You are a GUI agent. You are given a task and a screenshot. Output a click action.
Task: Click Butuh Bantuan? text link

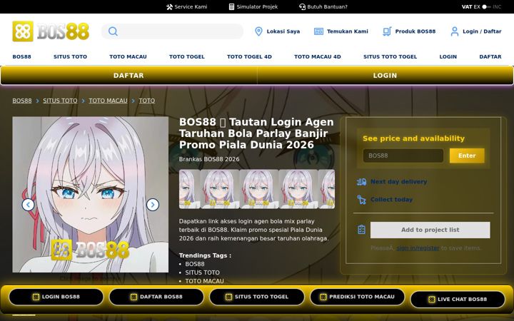click(x=327, y=7)
